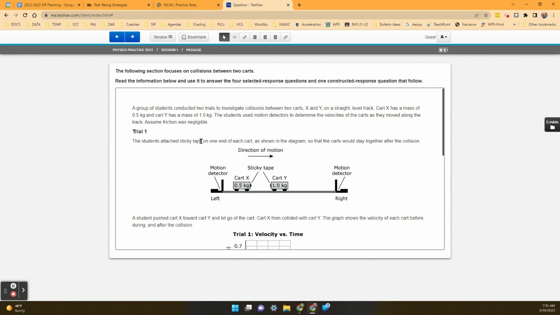
Task: Open Chrome three-dot menu
Action: click(553, 15)
